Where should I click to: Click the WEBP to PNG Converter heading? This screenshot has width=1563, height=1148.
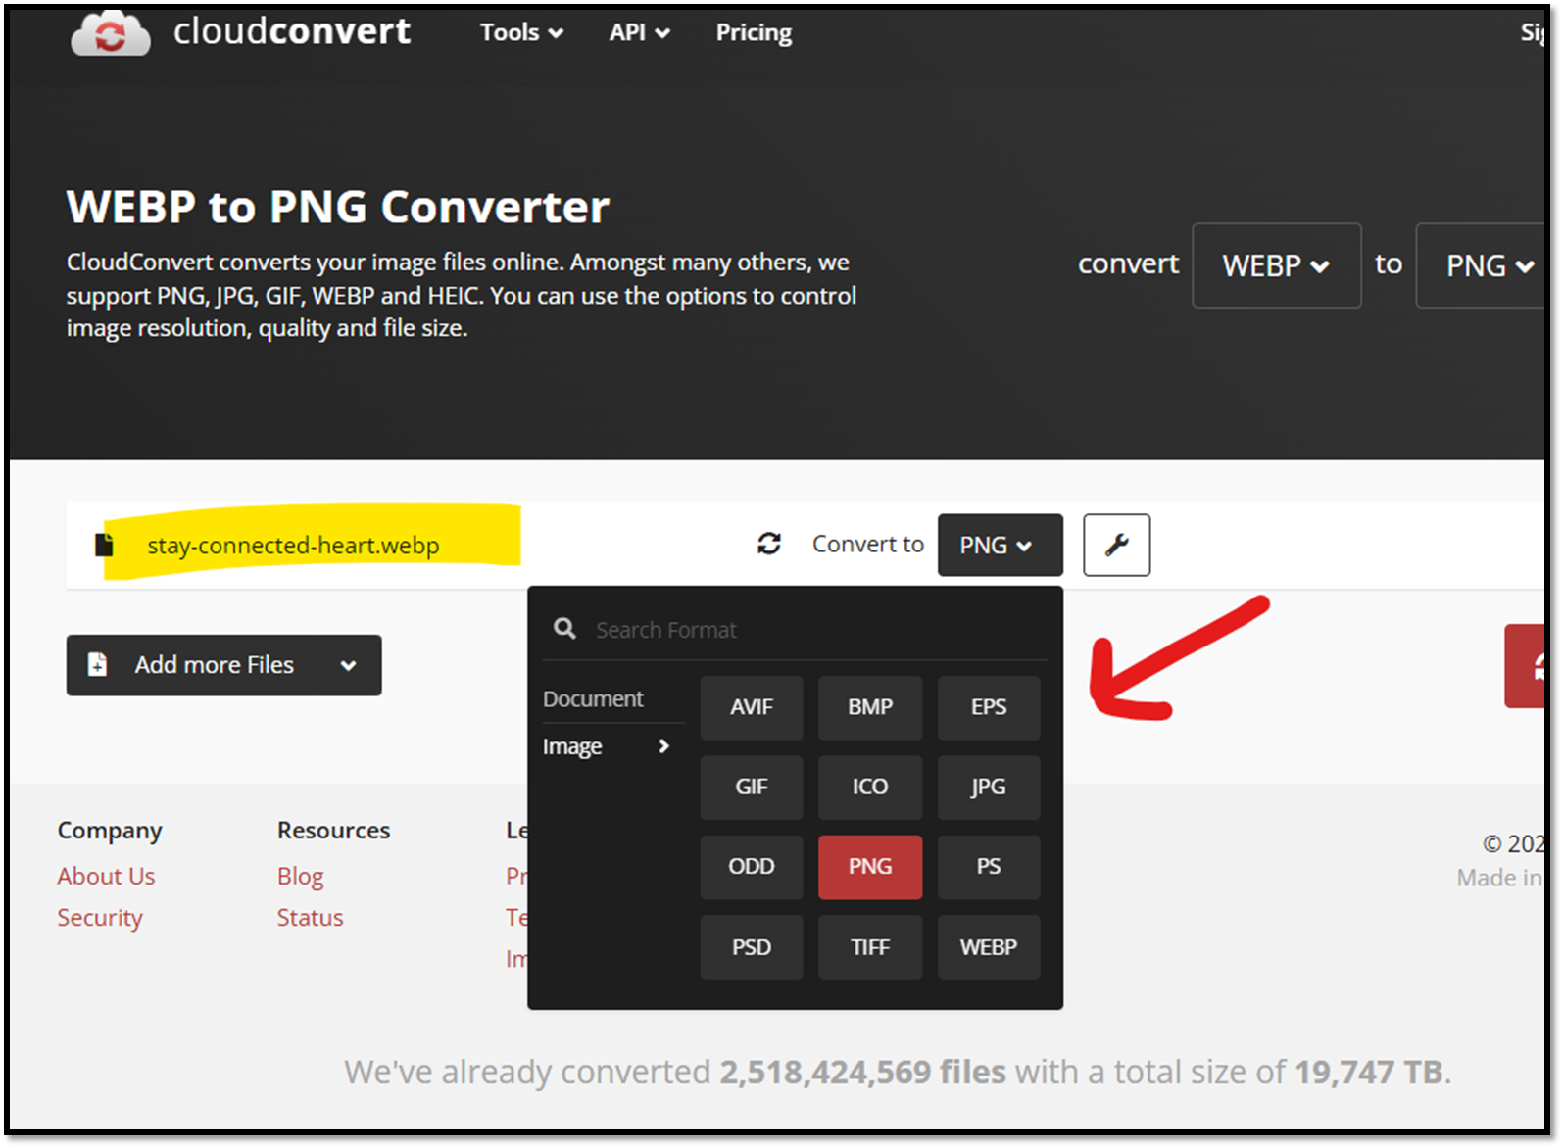[338, 207]
